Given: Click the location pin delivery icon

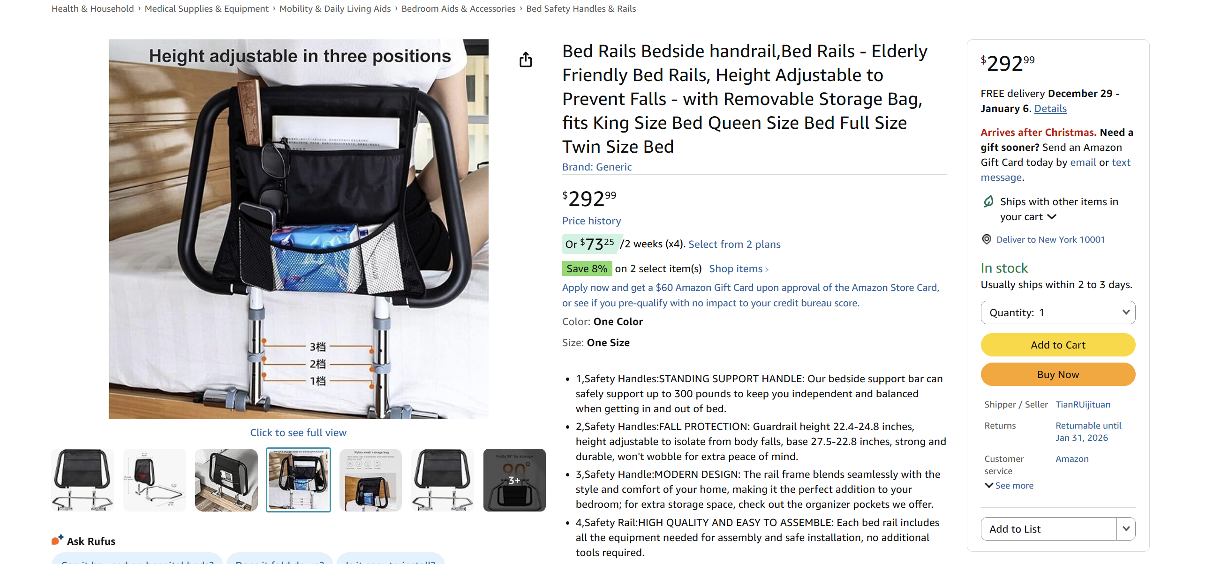Looking at the screenshot, I should point(987,239).
